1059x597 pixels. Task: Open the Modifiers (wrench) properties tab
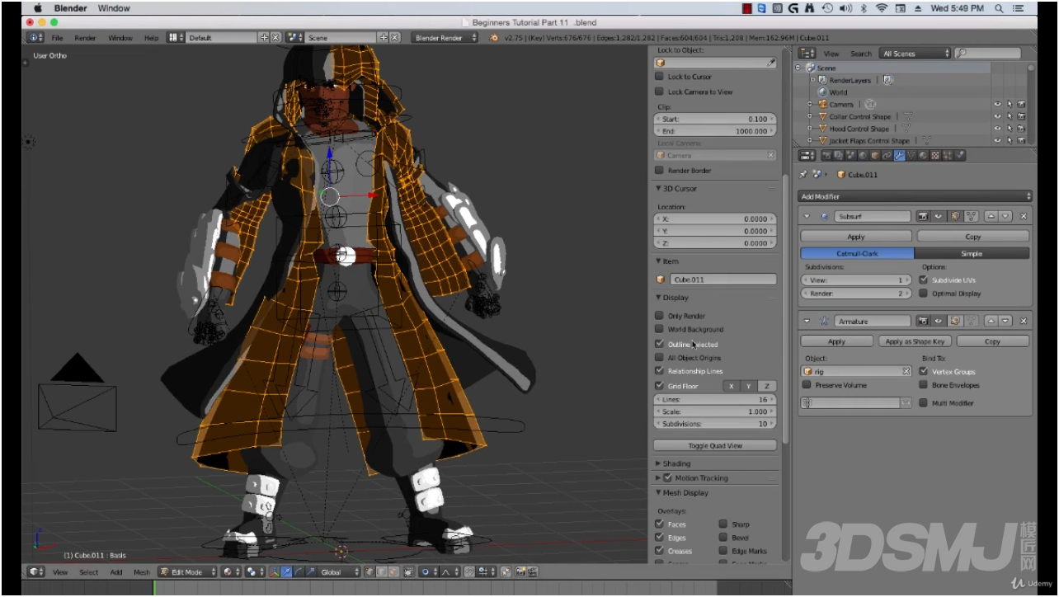(x=899, y=155)
